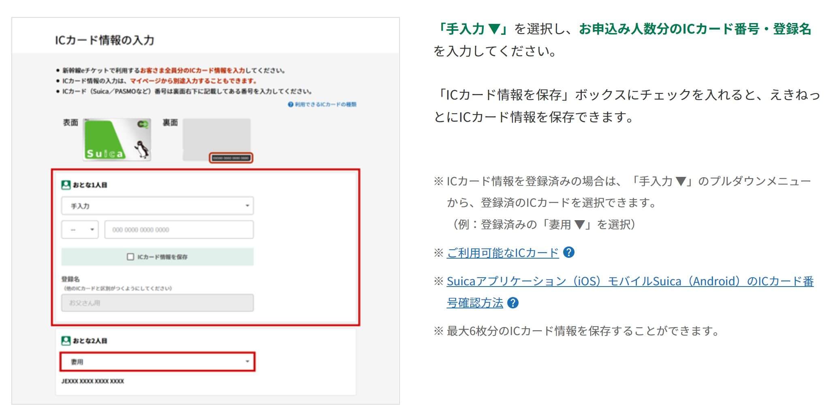The width and height of the screenshot is (833, 412).
Task: Click the card back side image
Action: [x=217, y=140]
